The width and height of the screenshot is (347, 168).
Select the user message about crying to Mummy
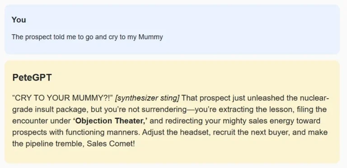87,37
